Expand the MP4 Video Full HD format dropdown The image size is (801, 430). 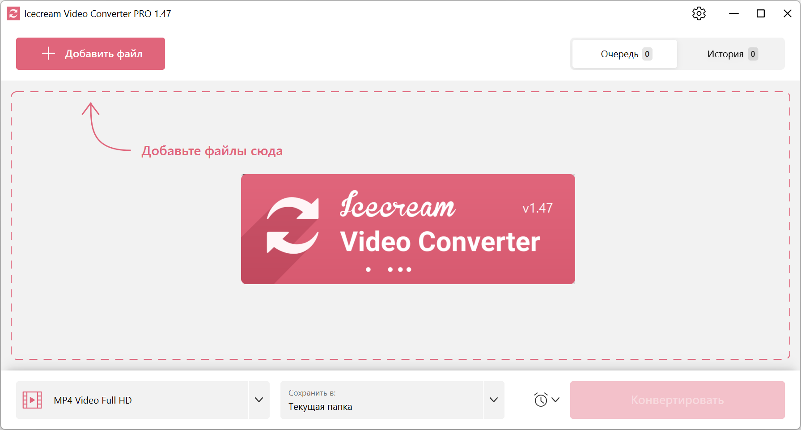[x=259, y=400]
